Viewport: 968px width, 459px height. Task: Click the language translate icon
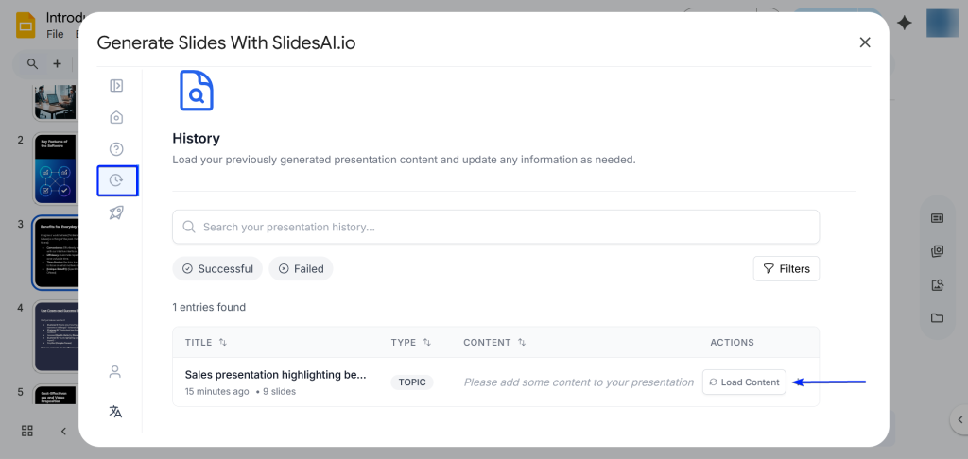[115, 412]
